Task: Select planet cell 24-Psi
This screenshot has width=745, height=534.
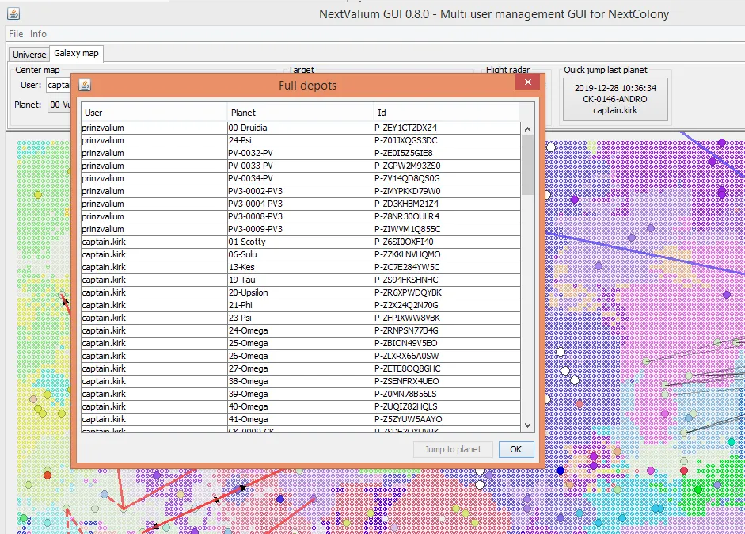Action: click(x=300, y=141)
